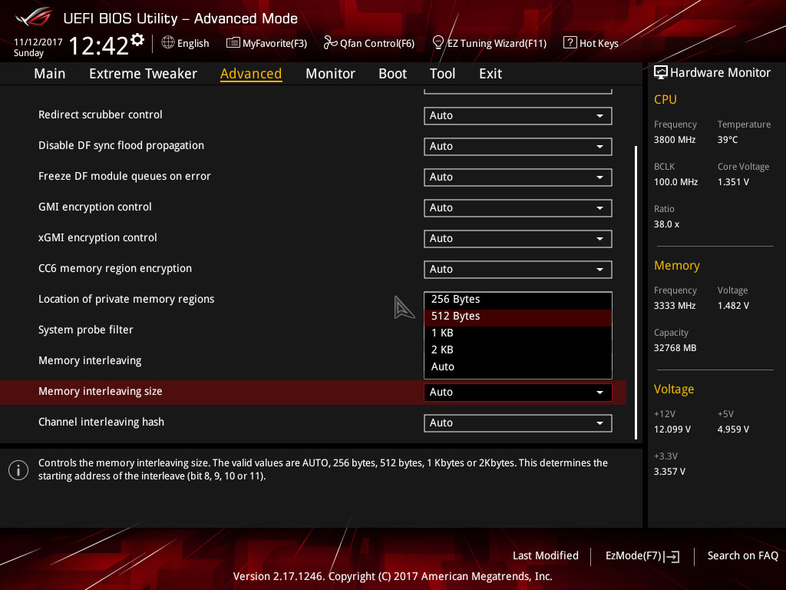This screenshot has height=590, width=786.
Task: Switch to EzMode(F7) label
Action: point(633,556)
